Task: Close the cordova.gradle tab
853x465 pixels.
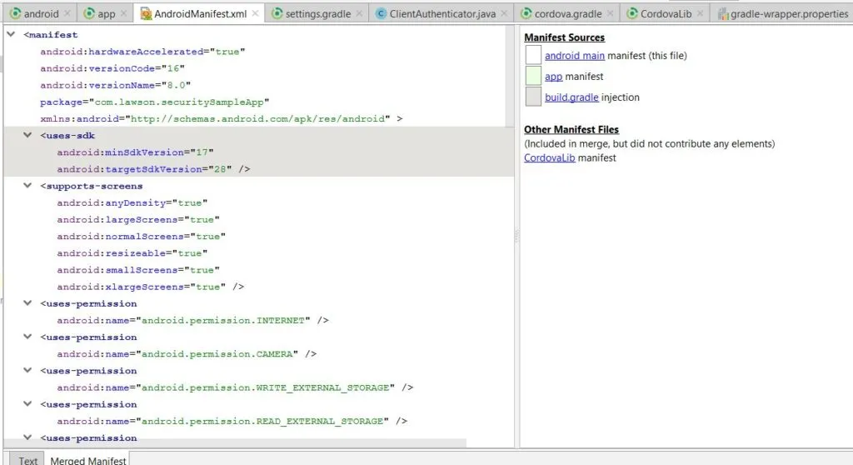Action: coord(610,14)
